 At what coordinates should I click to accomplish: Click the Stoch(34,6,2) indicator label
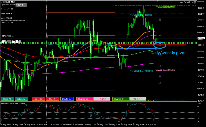click(x=13, y=104)
